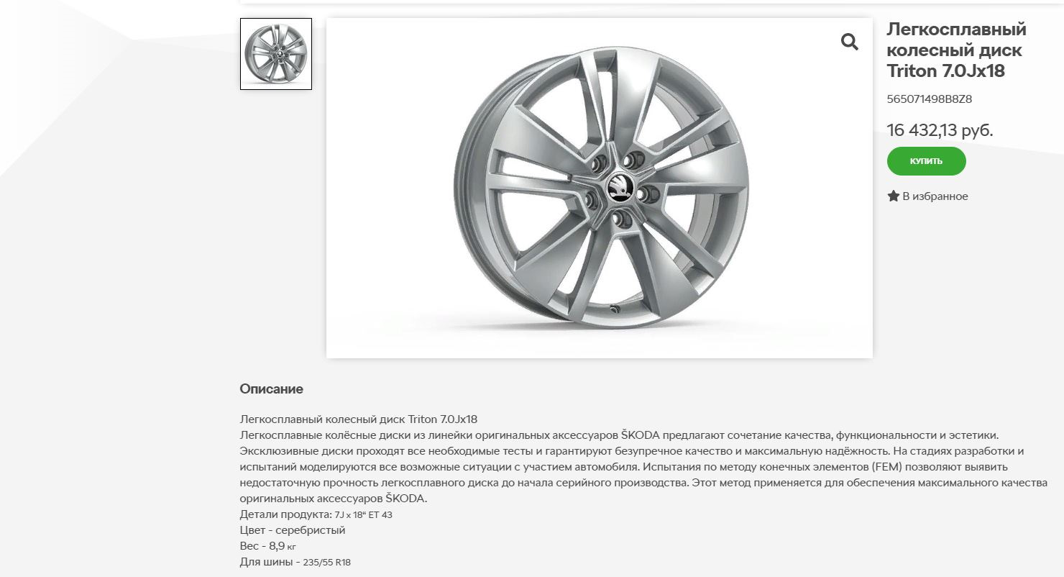Click the part number 565071498B8Z8
Image resolution: width=1064 pixels, height=577 pixels.
point(930,99)
